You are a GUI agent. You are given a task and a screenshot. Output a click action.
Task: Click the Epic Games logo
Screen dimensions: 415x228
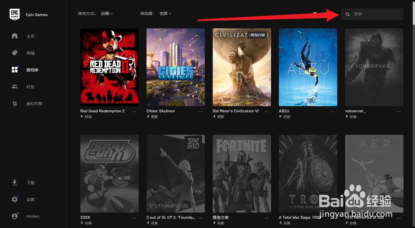pyautogui.click(x=15, y=14)
